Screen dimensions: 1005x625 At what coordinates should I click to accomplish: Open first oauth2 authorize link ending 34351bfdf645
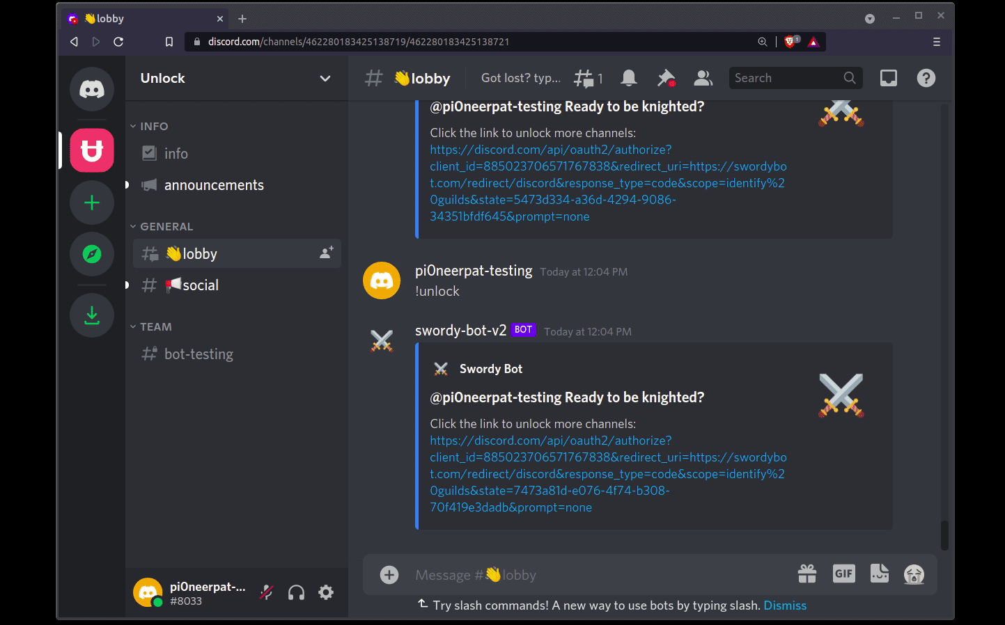(608, 183)
